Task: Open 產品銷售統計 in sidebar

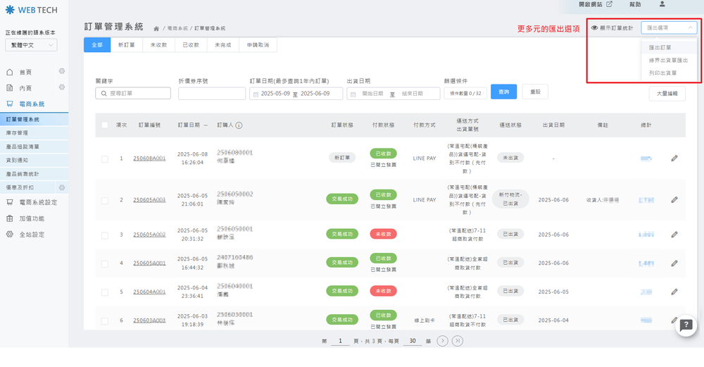Action: pos(34,174)
